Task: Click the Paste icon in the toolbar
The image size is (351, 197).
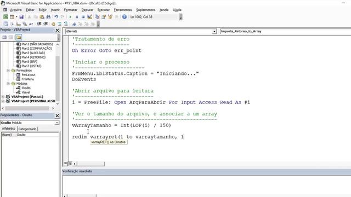Action: (42, 17)
